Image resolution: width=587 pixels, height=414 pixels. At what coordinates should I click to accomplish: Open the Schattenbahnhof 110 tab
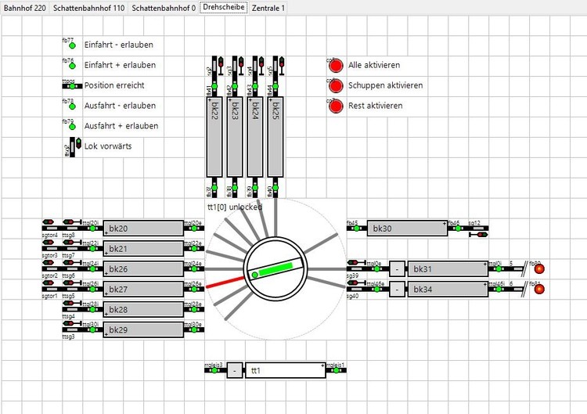click(x=88, y=8)
